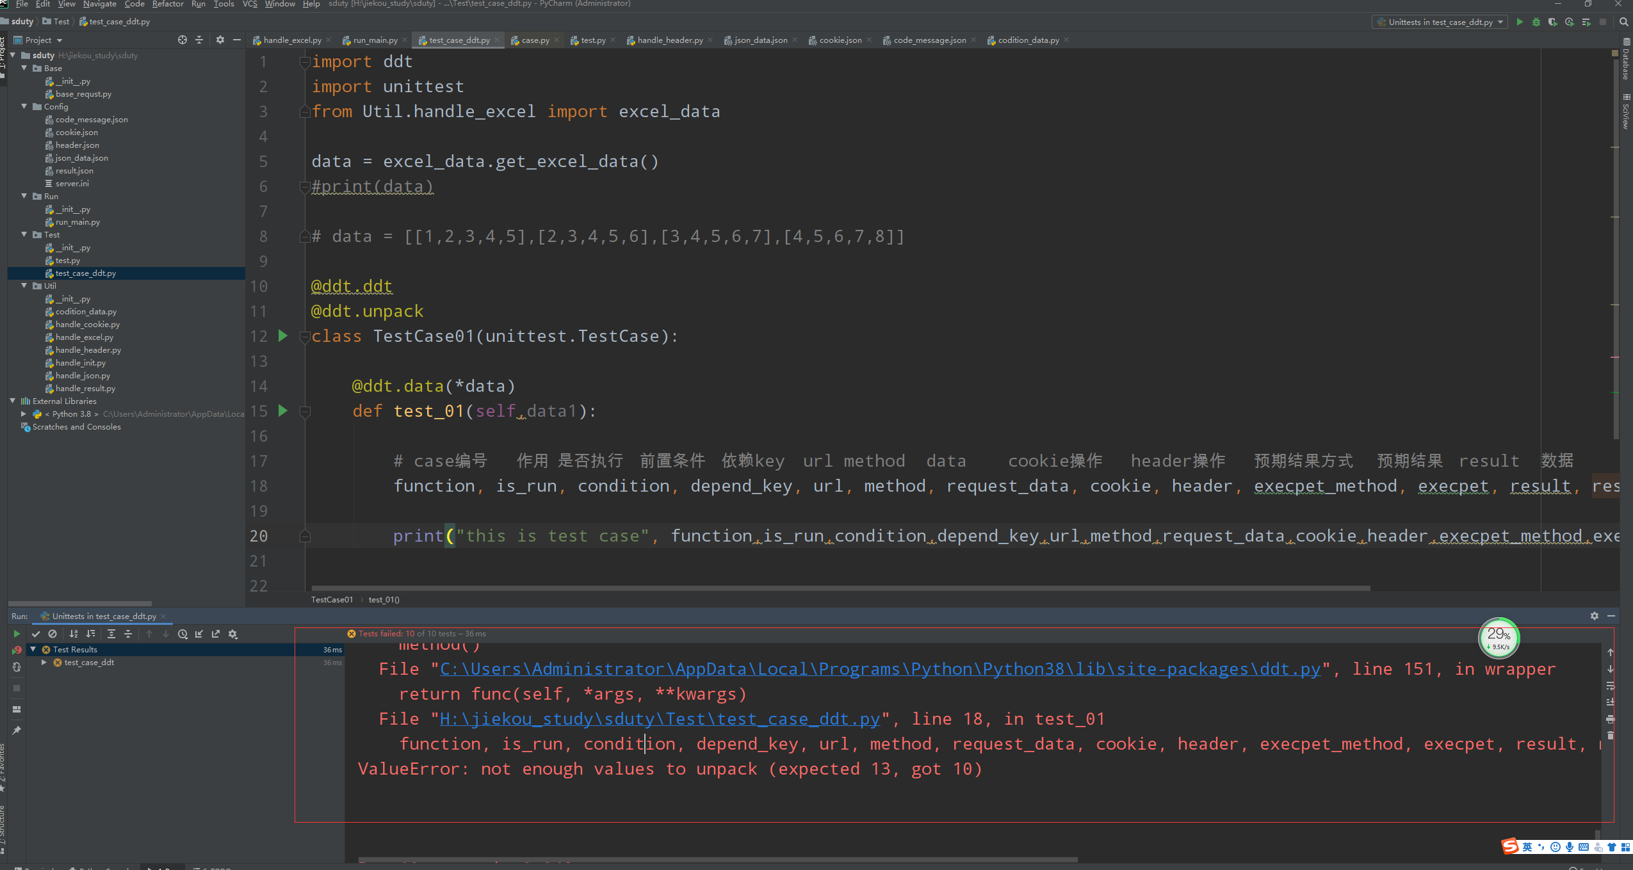Toggle Sort by Duration in test results
The image size is (1633, 870).
[90, 634]
